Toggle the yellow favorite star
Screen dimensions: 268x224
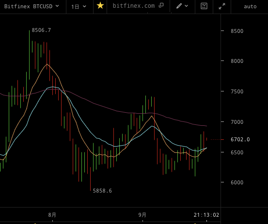coord(100,6)
